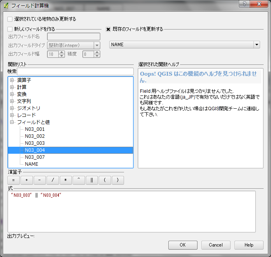Uncheck update existing field checkbox

pyautogui.click(x=108, y=29)
